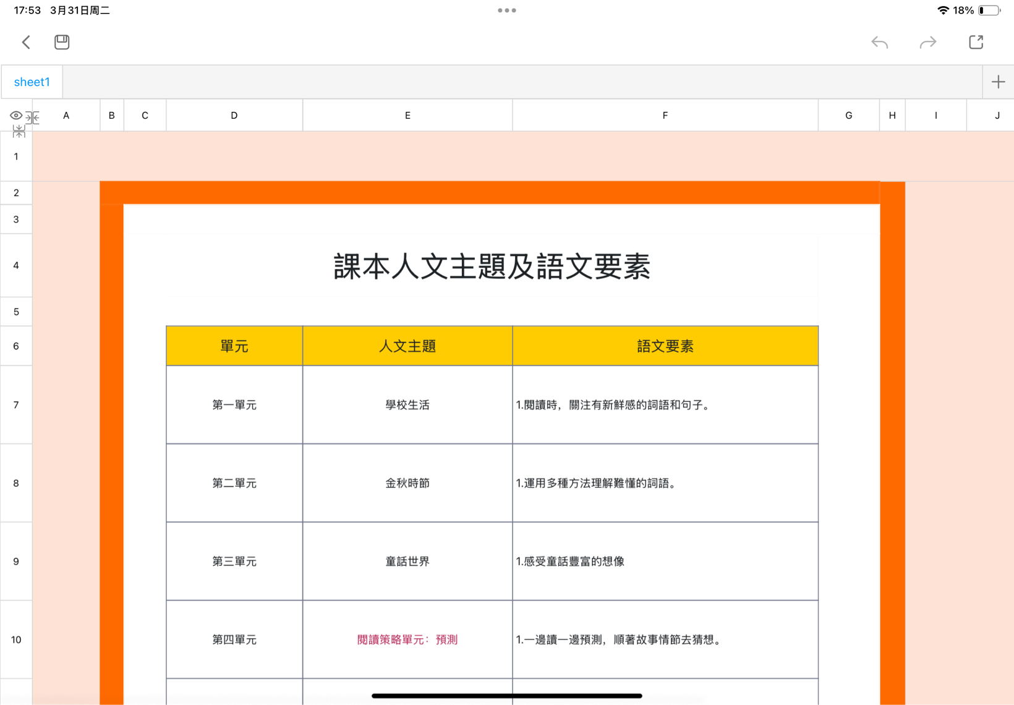1014x705 pixels.
Task: Tap the clock time 17:53
Action: [27, 11]
